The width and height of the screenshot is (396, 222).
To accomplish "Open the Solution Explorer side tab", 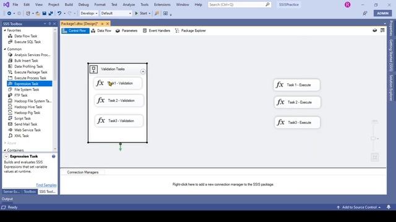I will (391, 88).
